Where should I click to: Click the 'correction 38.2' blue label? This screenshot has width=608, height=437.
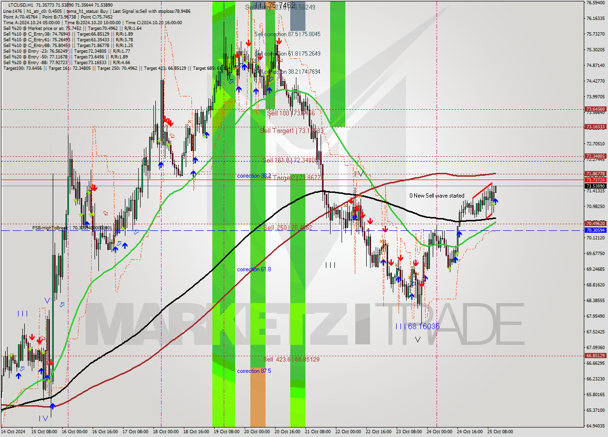[x=254, y=176]
